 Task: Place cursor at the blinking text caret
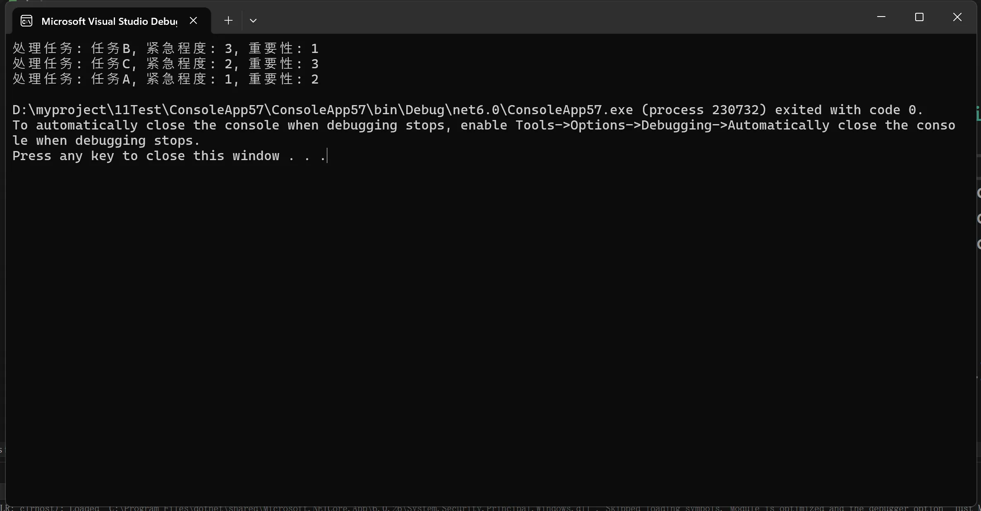pos(327,156)
